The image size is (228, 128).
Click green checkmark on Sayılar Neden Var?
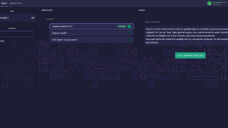point(129,26)
